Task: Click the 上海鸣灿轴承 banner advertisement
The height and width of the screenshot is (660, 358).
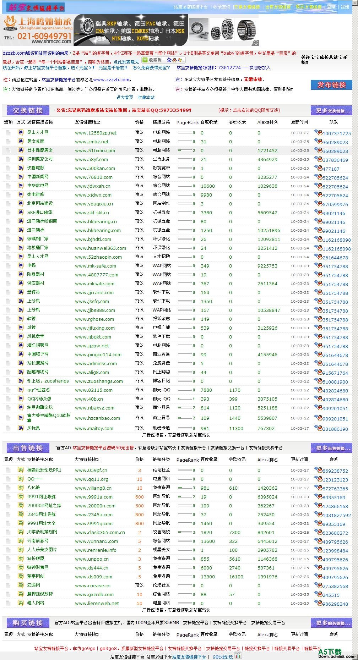Action: click(x=130, y=30)
